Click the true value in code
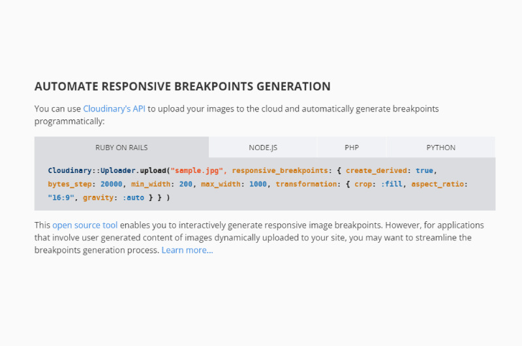The height and width of the screenshot is (346, 522). [425, 170]
